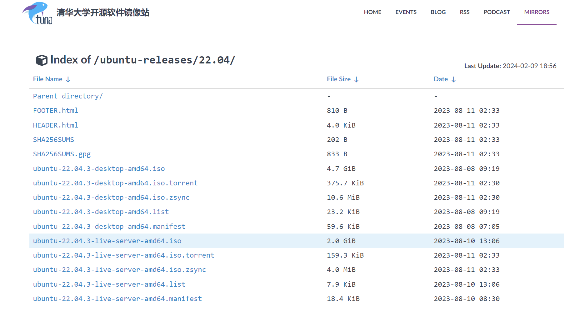Click the 2.0 GiB file size cell

coord(341,241)
